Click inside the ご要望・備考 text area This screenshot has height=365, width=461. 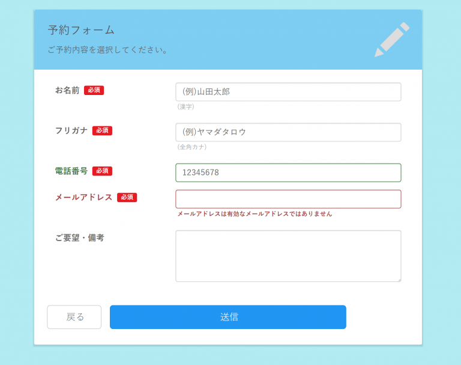288,256
